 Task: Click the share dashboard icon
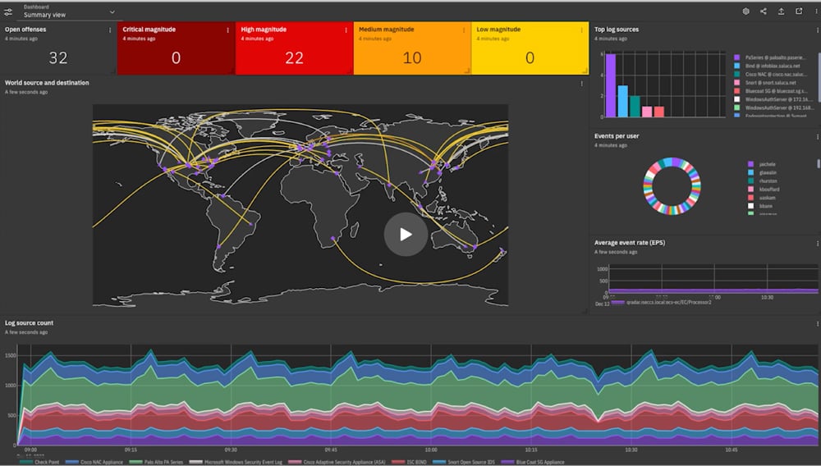[x=764, y=11]
